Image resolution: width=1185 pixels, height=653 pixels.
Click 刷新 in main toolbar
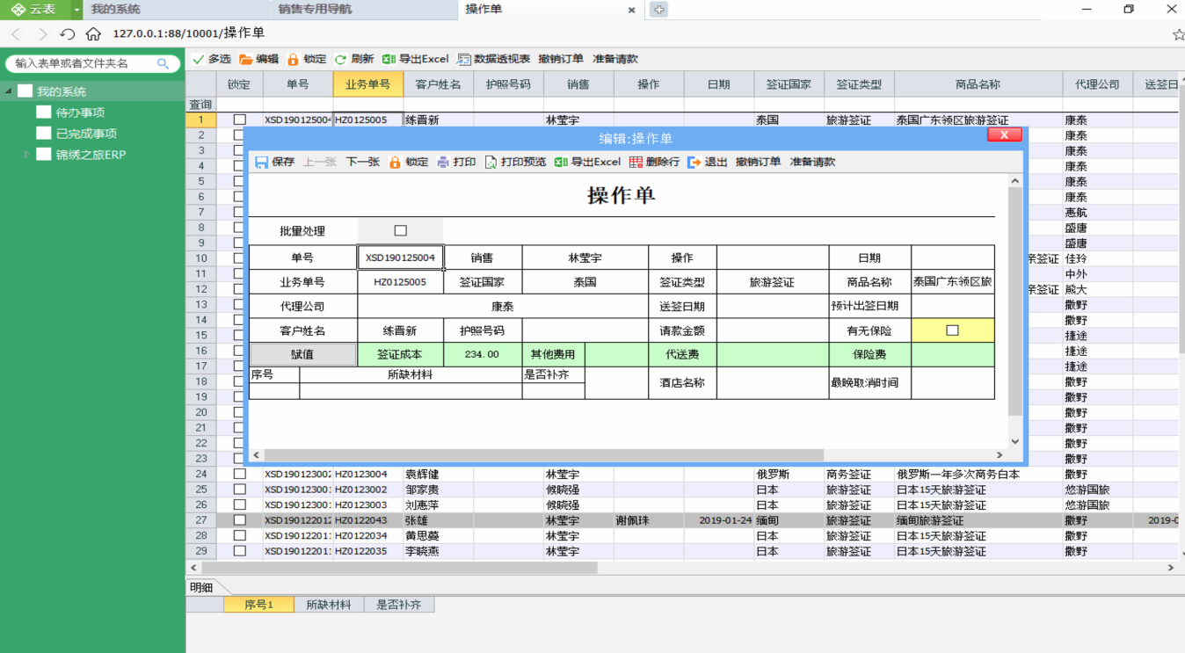pyautogui.click(x=354, y=59)
